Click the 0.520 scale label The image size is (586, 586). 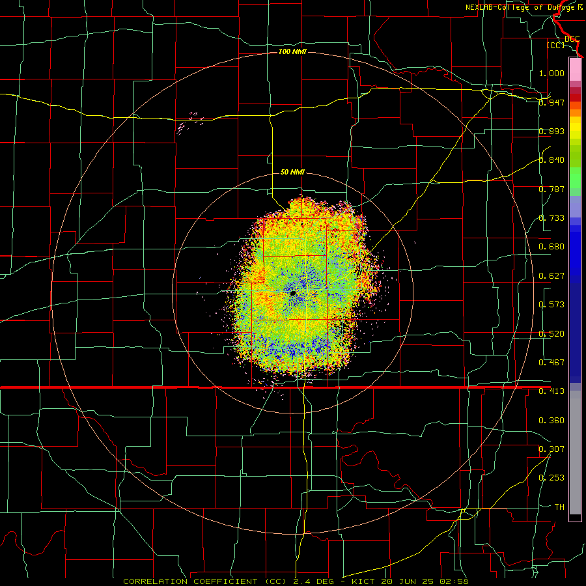[x=551, y=334]
